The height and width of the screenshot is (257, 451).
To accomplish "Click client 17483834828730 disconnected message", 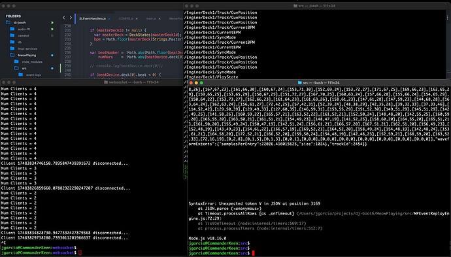I will [x=65, y=233].
